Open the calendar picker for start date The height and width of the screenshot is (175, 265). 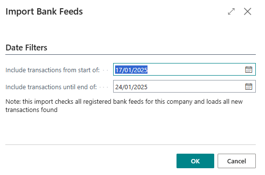tap(249, 69)
